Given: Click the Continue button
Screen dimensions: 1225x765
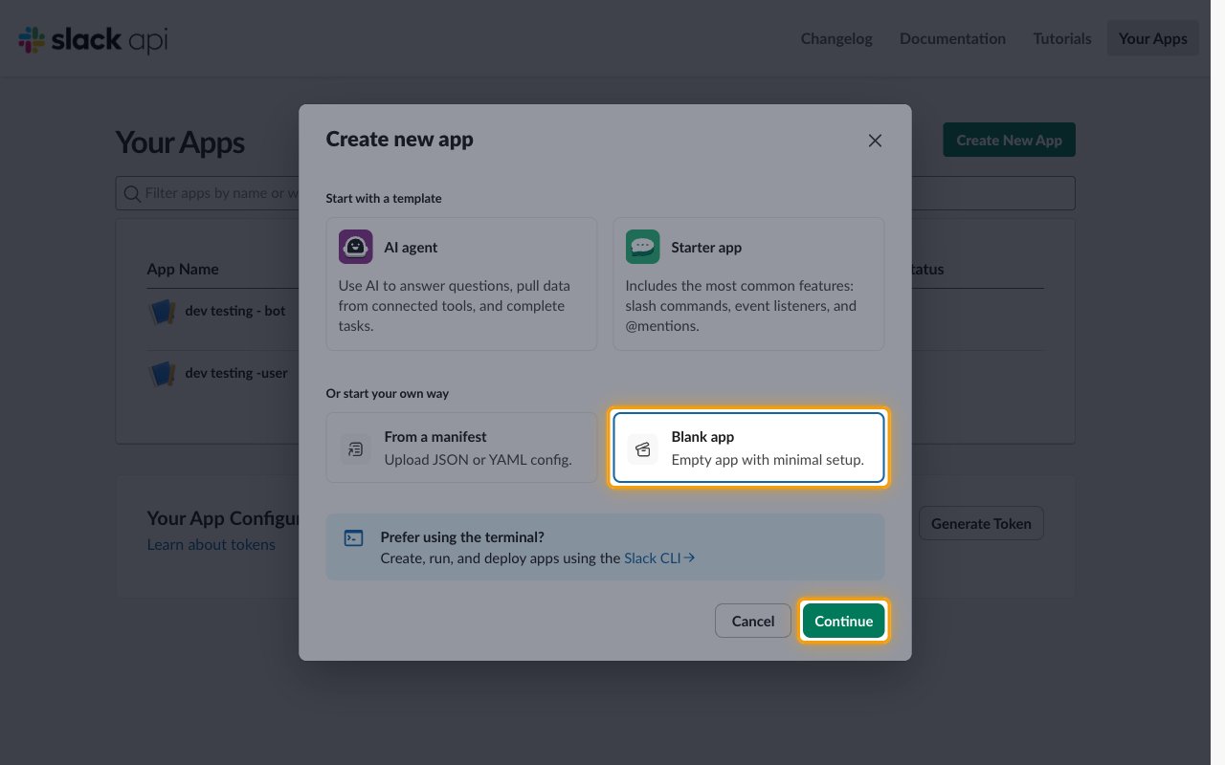Looking at the screenshot, I should [x=844, y=621].
